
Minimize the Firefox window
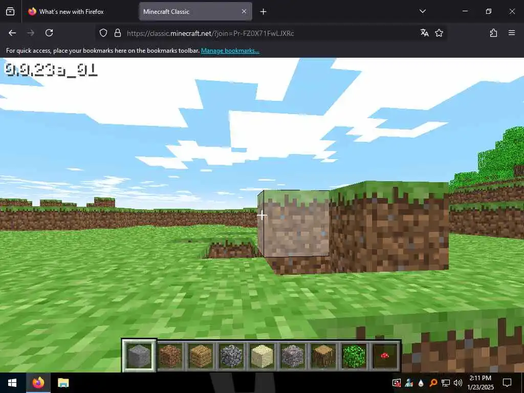pyautogui.click(x=465, y=11)
